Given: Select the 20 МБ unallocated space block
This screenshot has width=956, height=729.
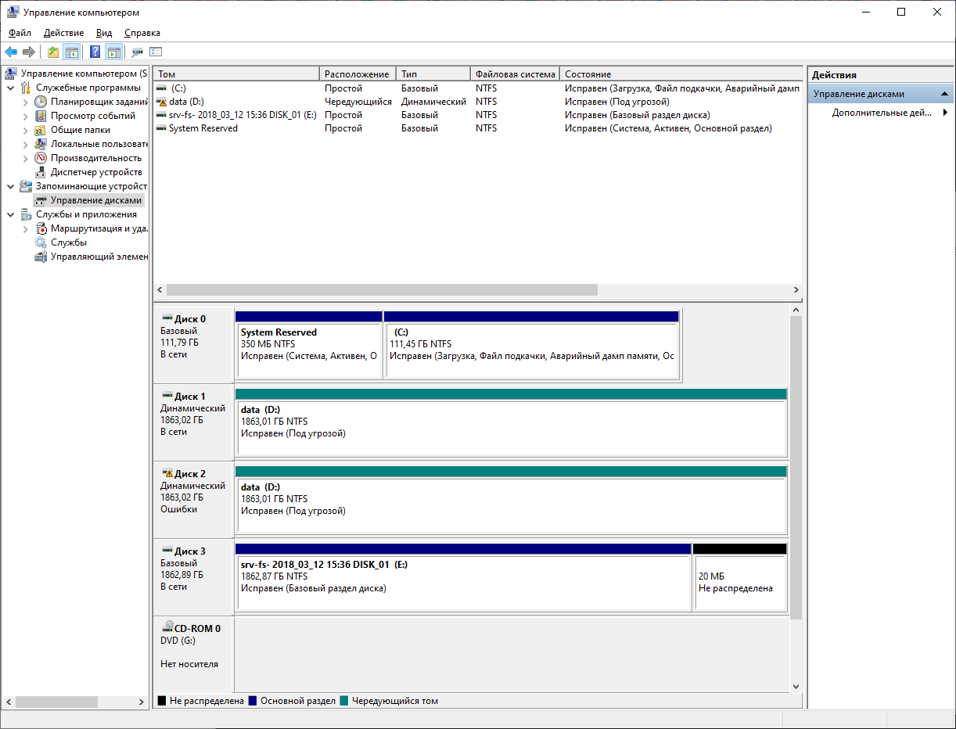Looking at the screenshot, I should point(740,577).
